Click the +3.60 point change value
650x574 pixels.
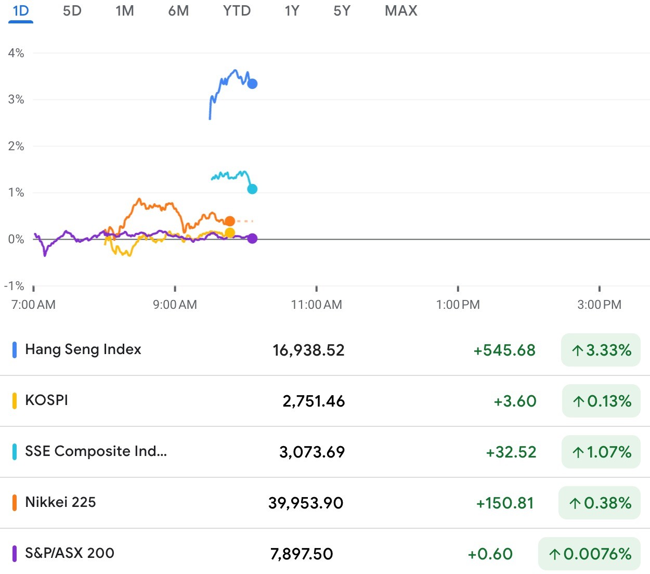515,401
